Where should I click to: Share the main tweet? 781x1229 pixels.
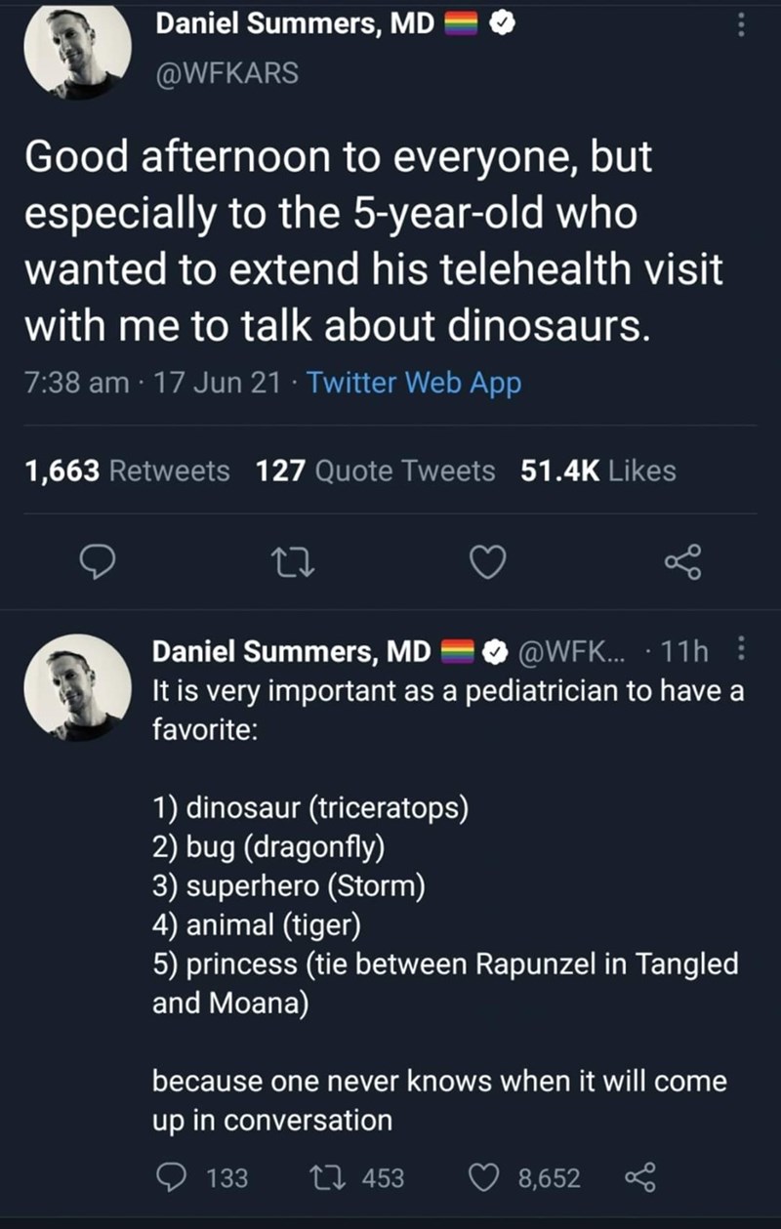pos(682,561)
